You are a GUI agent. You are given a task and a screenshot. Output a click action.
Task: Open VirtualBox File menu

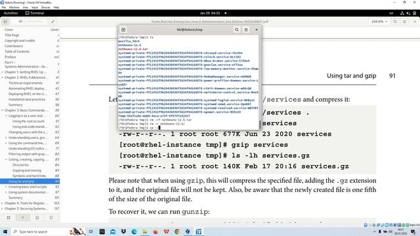[x=4, y=7]
